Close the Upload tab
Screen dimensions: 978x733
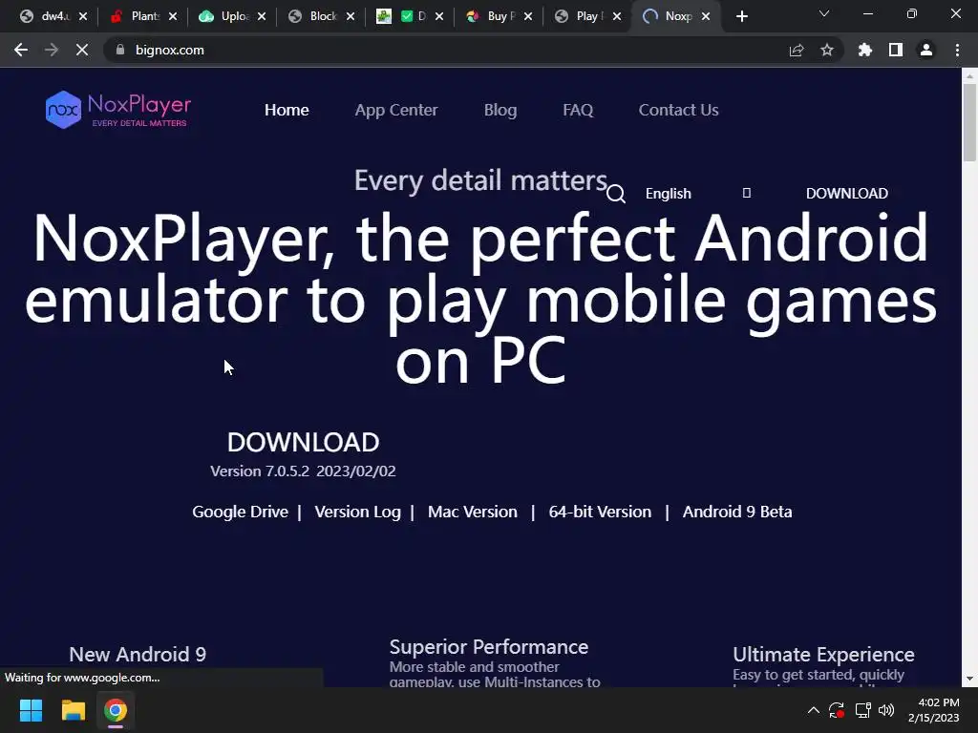(x=262, y=16)
